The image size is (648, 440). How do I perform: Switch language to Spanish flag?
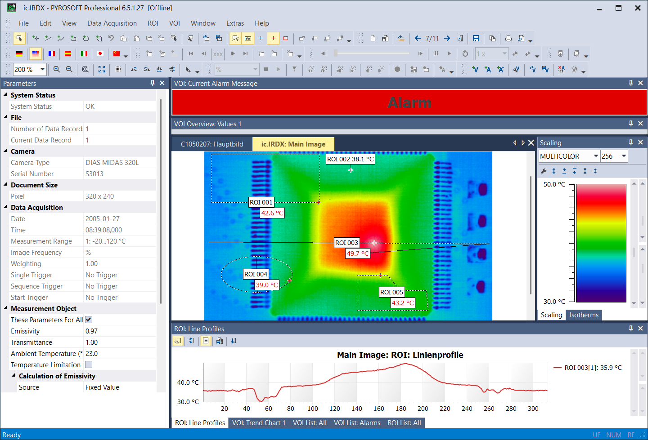pyautogui.click(x=68, y=53)
